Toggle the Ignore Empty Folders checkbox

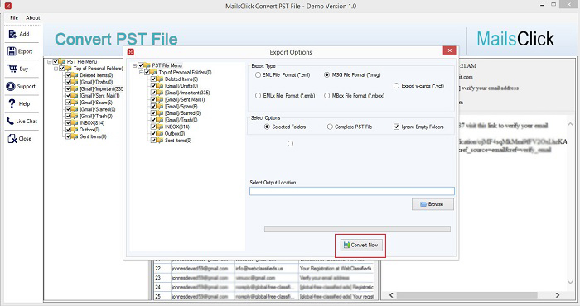(397, 127)
